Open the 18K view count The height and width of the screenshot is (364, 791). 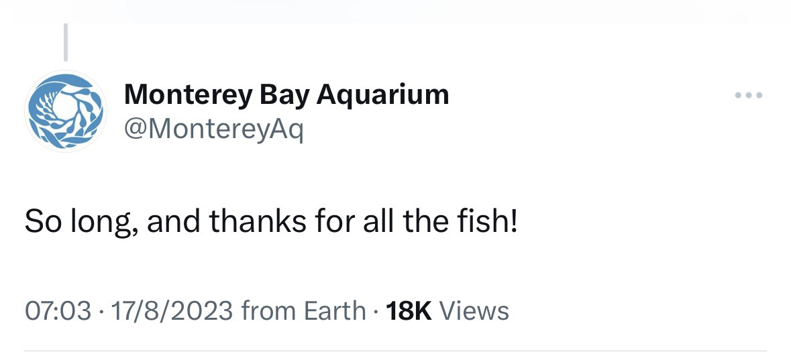409,310
